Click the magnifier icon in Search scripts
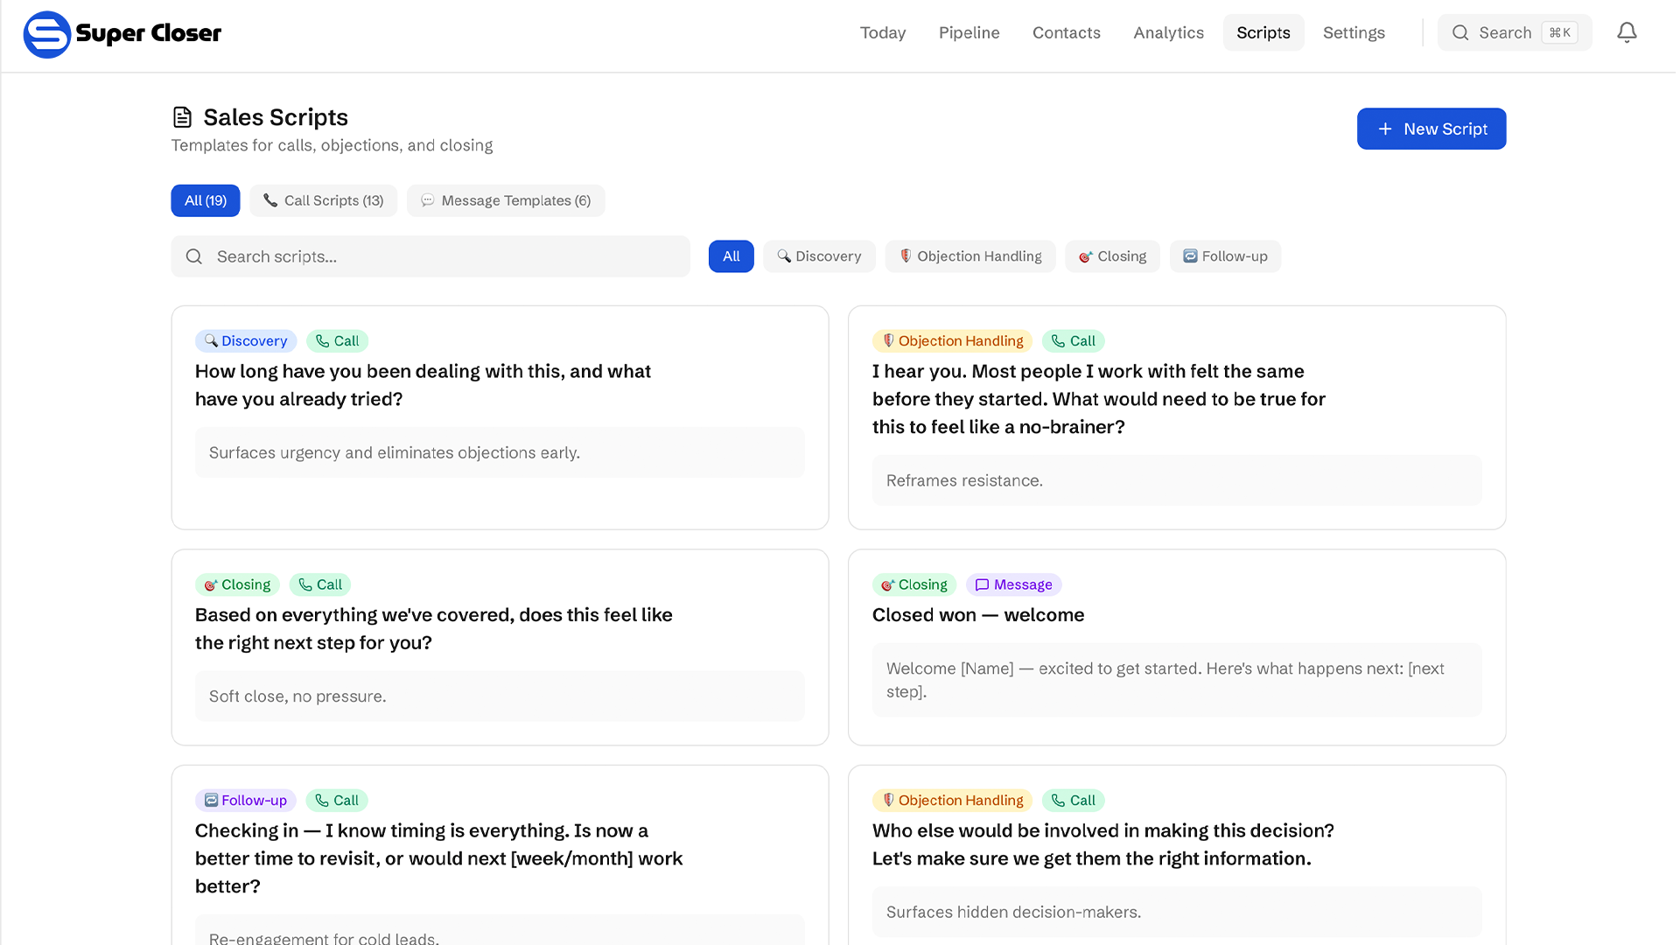1680x945 pixels. pyautogui.click(x=194, y=256)
